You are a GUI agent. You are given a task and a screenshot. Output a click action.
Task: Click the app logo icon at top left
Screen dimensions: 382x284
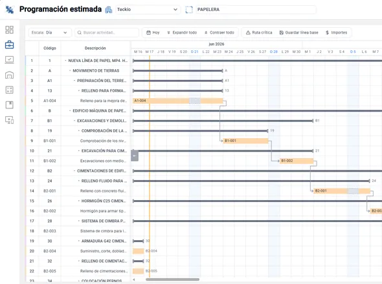pos(10,10)
